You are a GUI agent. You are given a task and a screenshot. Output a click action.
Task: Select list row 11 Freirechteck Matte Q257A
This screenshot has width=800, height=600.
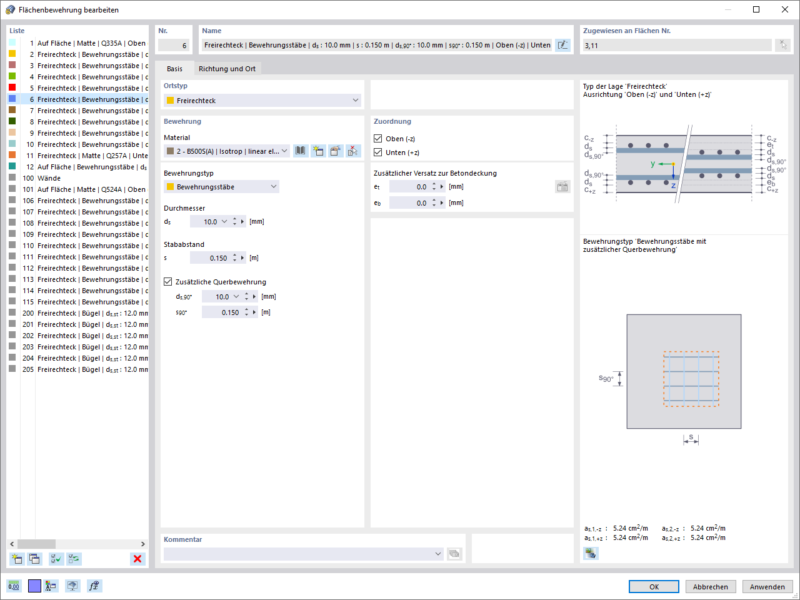tap(78, 156)
